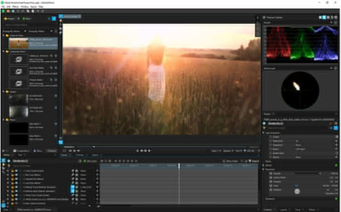Click the redo arrow in the top toolbar
The image size is (341, 212).
pos(43,11)
